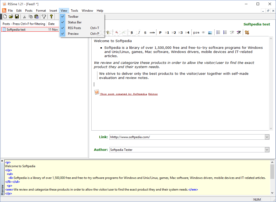
Task: Close the open View menu
Action: pyautogui.click(x=64, y=11)
